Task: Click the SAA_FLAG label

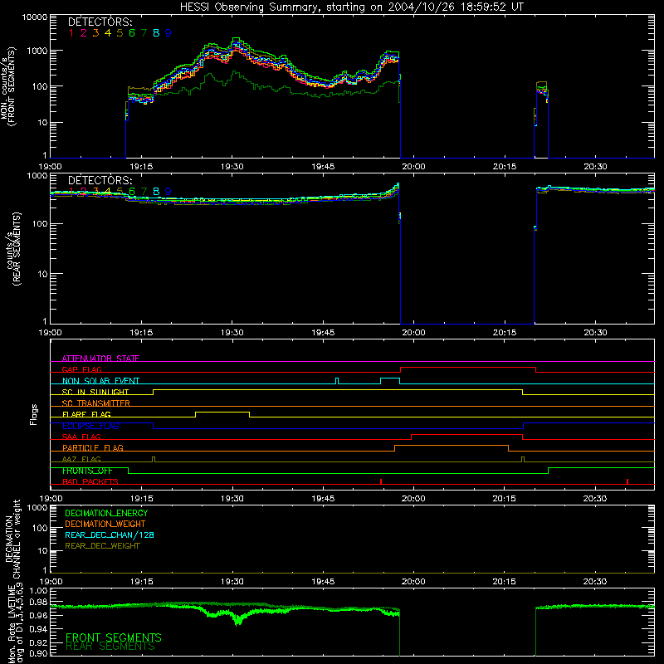Action: tap(81, 437)
